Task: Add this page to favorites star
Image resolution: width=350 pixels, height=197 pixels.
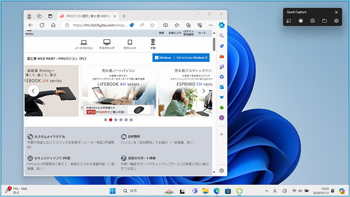Action: (152, 25)
